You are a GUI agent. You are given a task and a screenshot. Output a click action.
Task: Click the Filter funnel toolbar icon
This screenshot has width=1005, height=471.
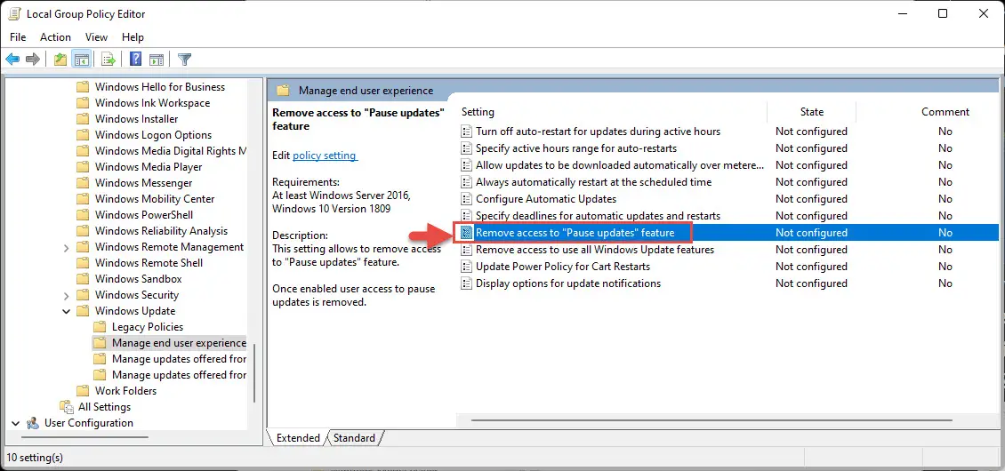pos(185,60)
